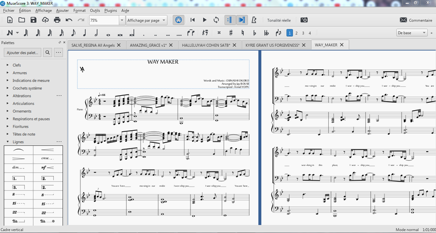Search palettes with the magnifier icon

48,52
